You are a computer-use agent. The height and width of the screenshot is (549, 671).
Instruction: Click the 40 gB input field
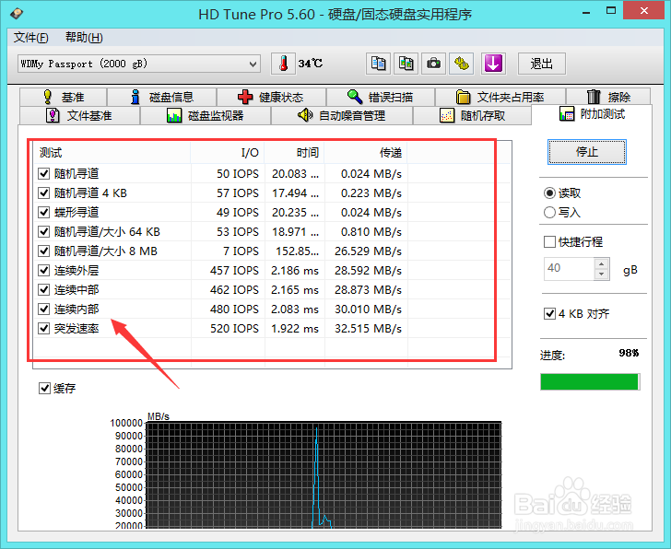point(570,269)
